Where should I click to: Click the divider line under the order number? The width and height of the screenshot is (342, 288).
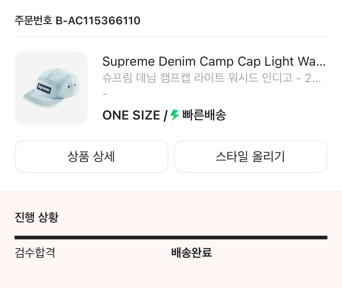tap(171, 37)
